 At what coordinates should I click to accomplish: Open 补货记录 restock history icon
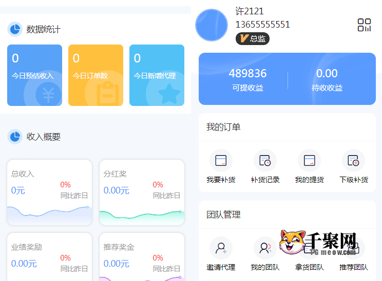coord(265,161)
